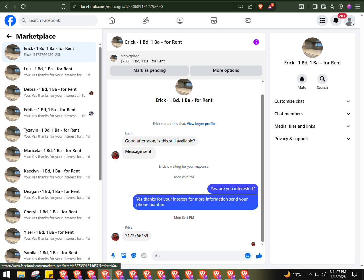Click the 3173766439 message bubble

pos(136,236)
